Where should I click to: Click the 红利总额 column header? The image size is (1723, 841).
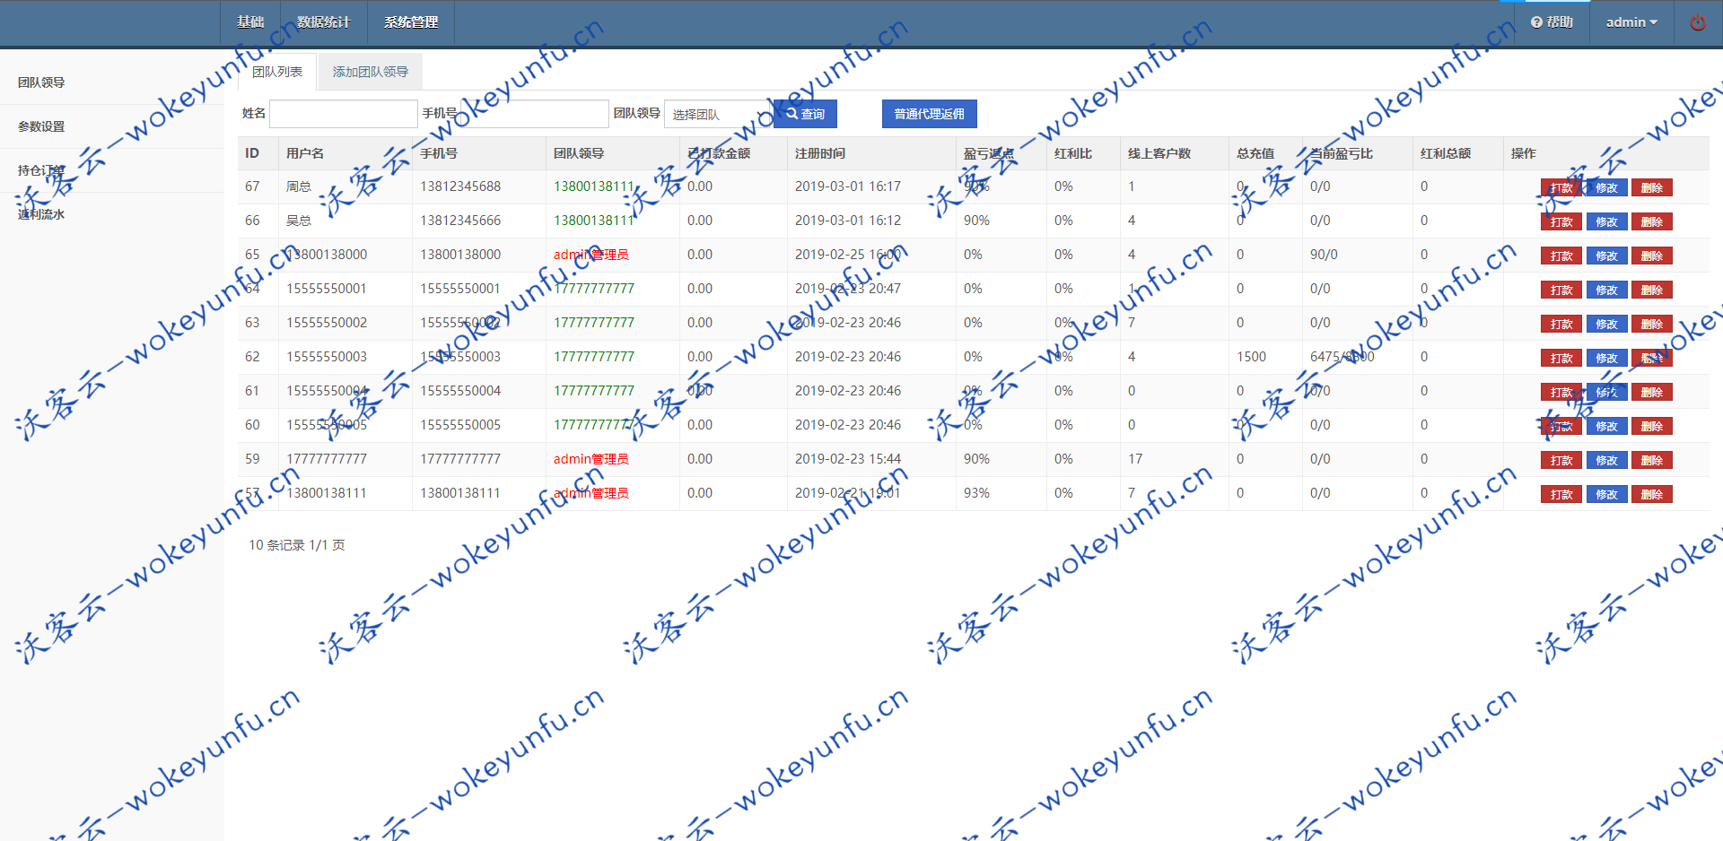point(1446,153)
